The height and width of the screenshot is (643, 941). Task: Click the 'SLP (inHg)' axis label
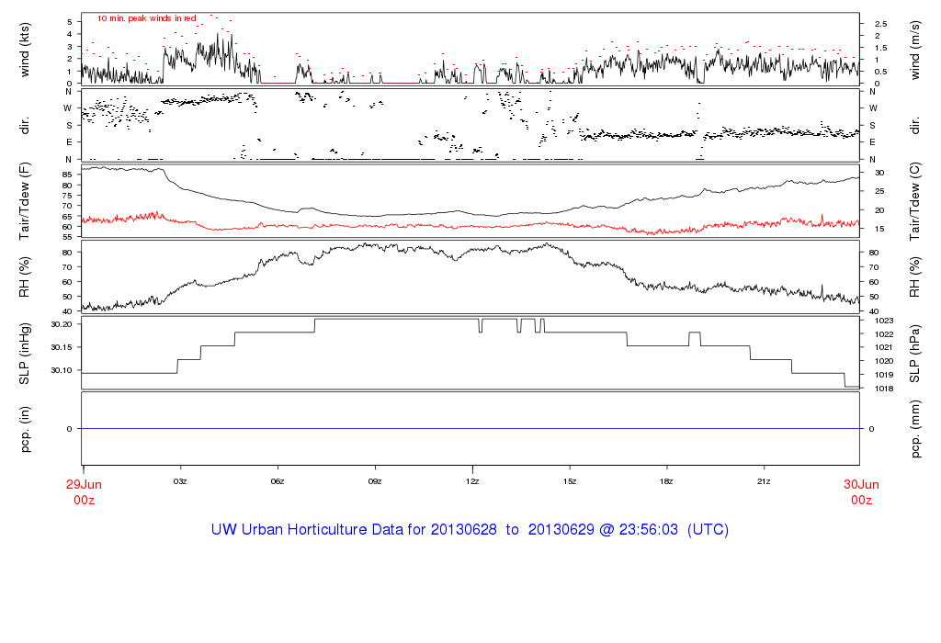point(25,354)
